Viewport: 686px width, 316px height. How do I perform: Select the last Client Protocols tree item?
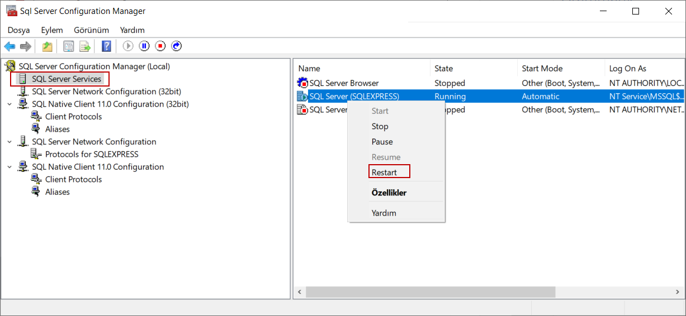pyautogui.click(x=73, y=179)
